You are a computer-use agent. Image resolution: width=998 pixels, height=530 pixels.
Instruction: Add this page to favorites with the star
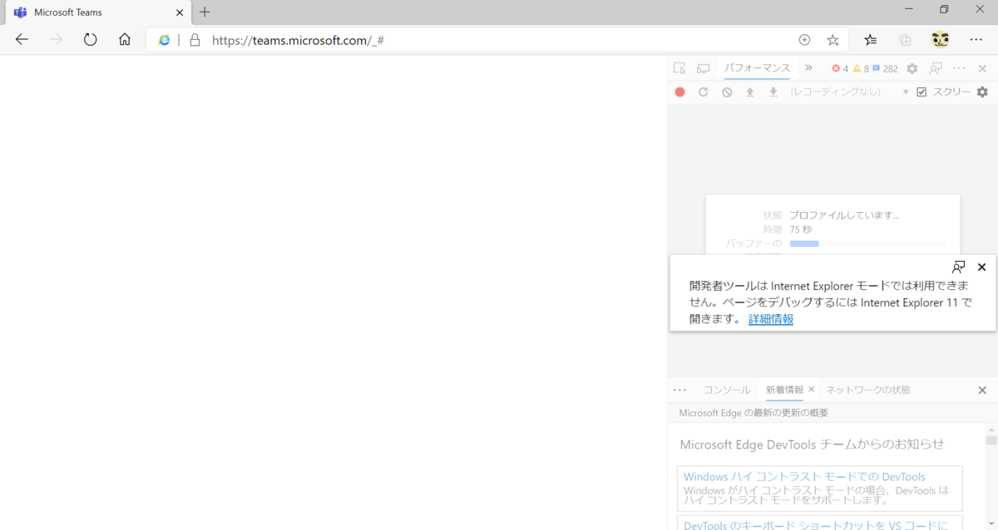pos(832,40)
